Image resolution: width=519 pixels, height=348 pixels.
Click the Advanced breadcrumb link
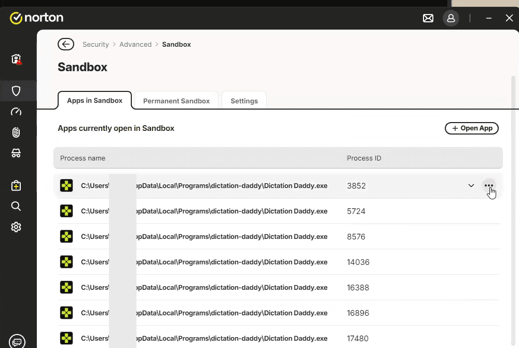click(135, 44)
